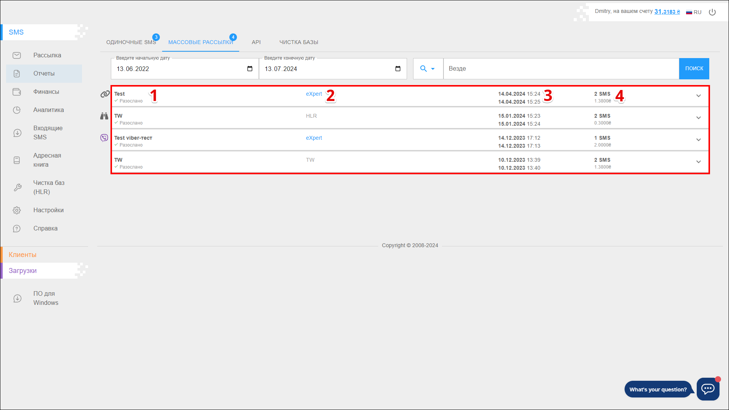Viewport: 729px width, 410px height.
Task: Switch to Чистка базы tab
Action: coord(298,42)
